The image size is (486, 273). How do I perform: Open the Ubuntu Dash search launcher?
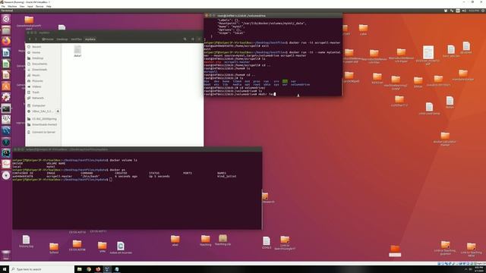pos(6,19)
